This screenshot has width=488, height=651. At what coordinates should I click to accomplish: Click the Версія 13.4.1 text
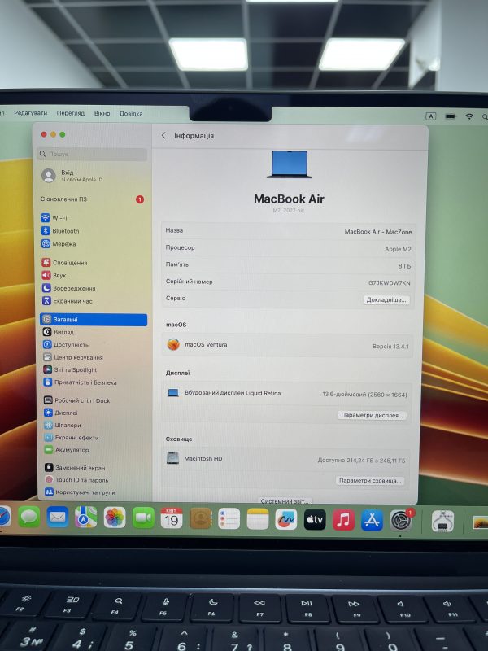[390, 347]
